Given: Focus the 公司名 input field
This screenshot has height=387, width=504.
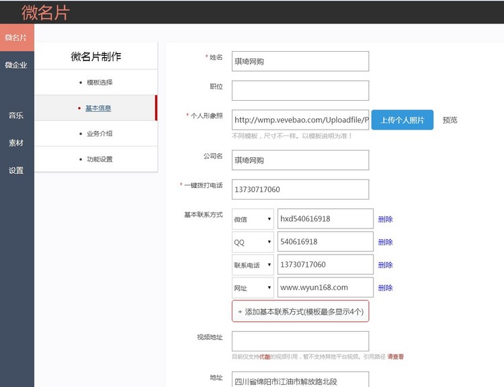Looking at the screenshot, I should (x=300, y=160).
